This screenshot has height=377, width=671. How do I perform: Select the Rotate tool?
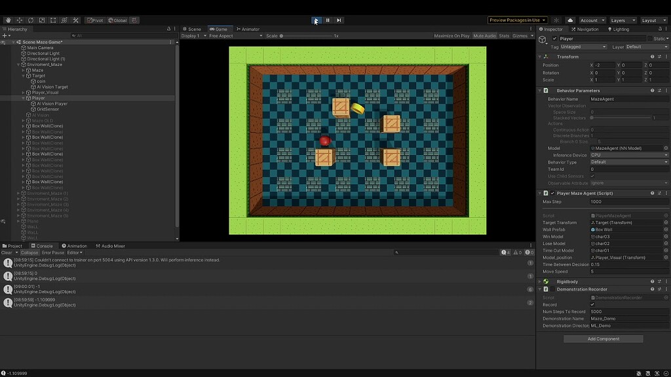(30, 20)
